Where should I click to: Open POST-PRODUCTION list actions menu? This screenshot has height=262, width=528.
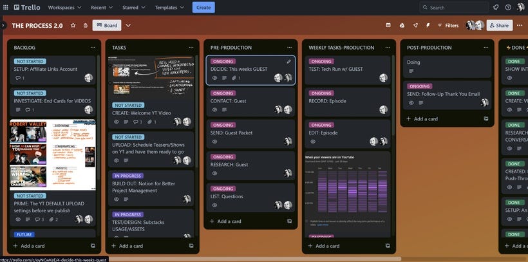pyautogui.click(x=486, y=48)
